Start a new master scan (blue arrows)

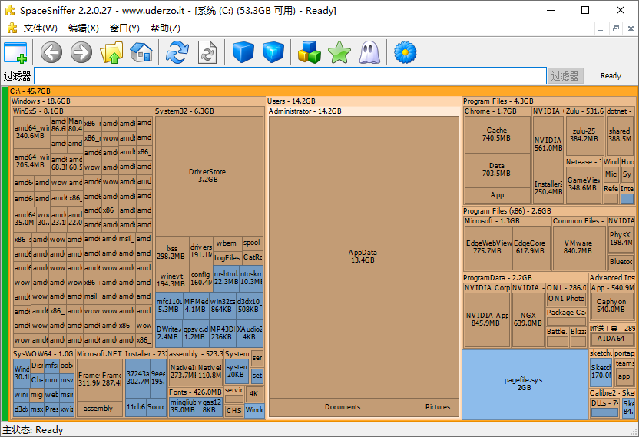pyautogui.click(x=177, y=52)
